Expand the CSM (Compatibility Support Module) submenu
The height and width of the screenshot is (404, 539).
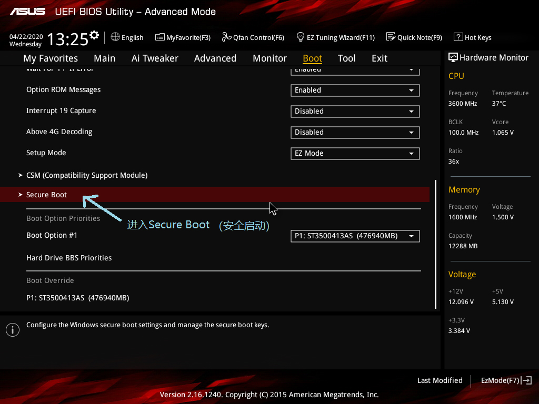pyautogui.click(x=87, y=175)
